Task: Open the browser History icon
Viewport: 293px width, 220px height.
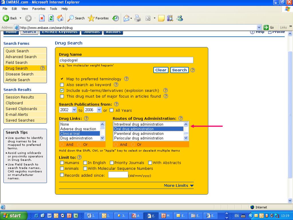Action: (x=116, y=18)
